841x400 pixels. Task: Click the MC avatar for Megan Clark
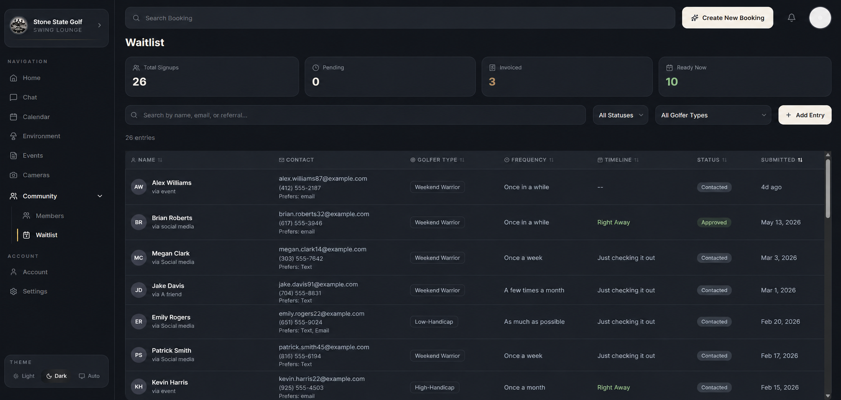[138, 258]
